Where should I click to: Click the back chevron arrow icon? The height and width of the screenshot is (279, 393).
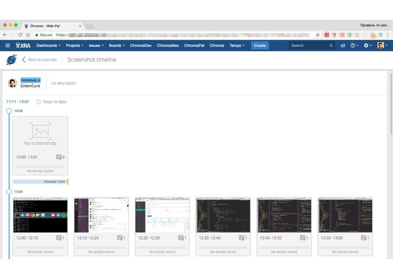24,59
